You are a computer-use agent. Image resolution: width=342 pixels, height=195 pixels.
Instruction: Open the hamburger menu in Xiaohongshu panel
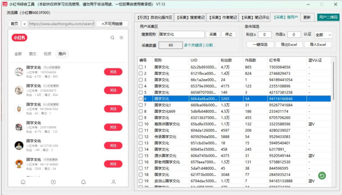click(121, 38)
